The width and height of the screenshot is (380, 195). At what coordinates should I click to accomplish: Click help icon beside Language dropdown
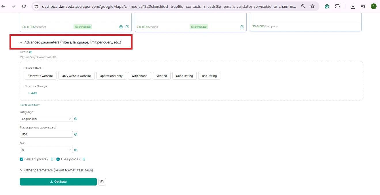pyautogui.click(x=76, y=119)
